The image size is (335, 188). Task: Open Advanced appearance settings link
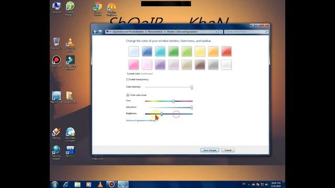coord(141,121)
